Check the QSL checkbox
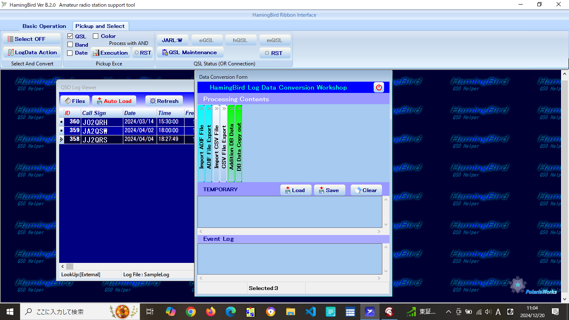This screenshot has width=569, height=320. coord(70,36)
